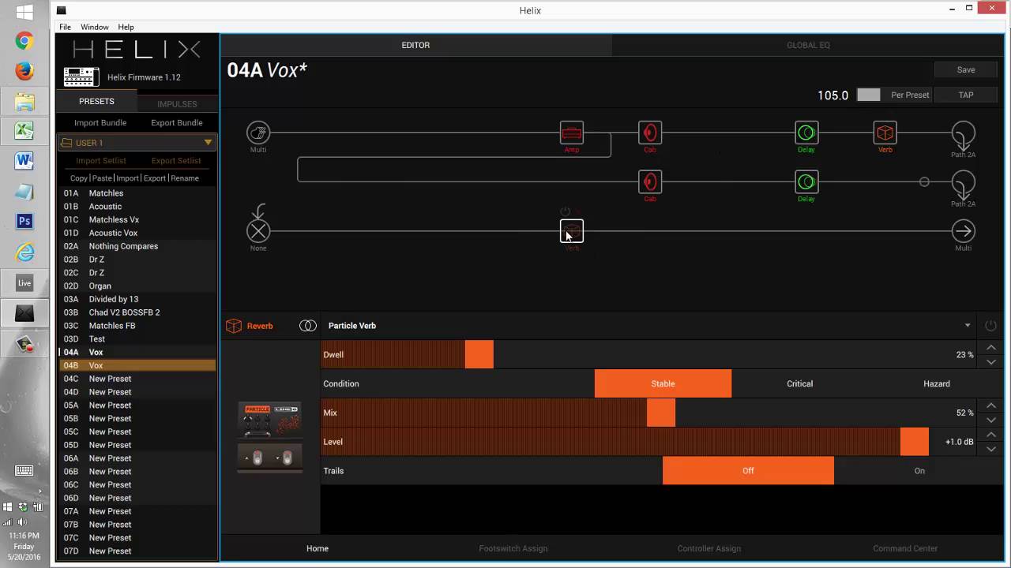The height and width of the screenshot is (568, 1011).
Task: Click Import Bundle
Action: 100,123
